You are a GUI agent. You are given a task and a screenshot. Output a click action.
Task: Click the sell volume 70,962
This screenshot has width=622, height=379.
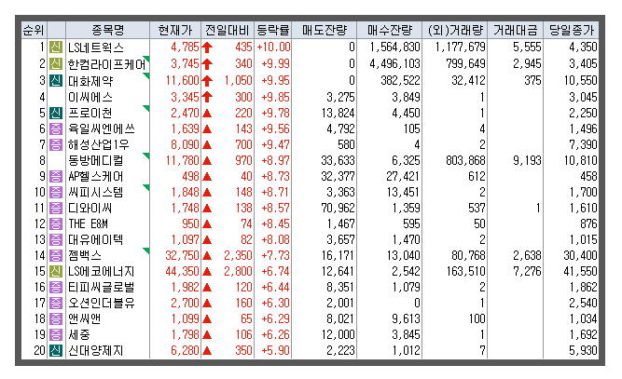click(x=338, y=208)
